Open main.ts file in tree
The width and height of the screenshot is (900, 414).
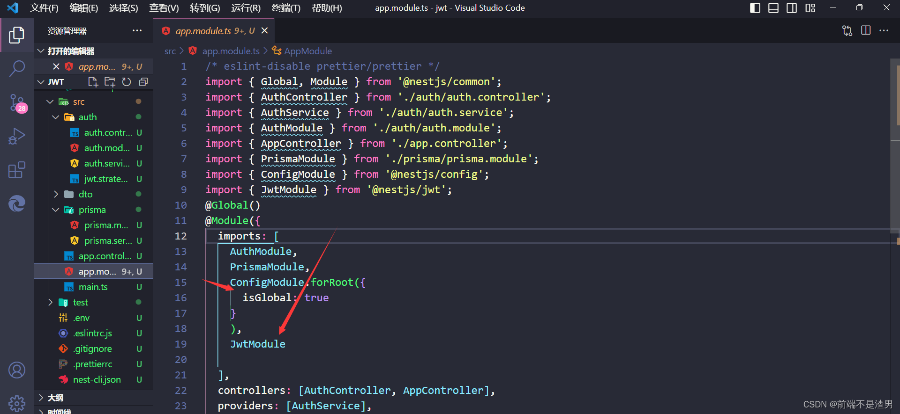coord(94,287)
